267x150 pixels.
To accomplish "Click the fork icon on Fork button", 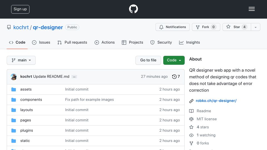I will pyautogui.click(x=197, y=27).
